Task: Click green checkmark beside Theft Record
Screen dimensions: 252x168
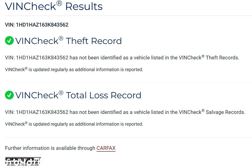Action: 9,41
